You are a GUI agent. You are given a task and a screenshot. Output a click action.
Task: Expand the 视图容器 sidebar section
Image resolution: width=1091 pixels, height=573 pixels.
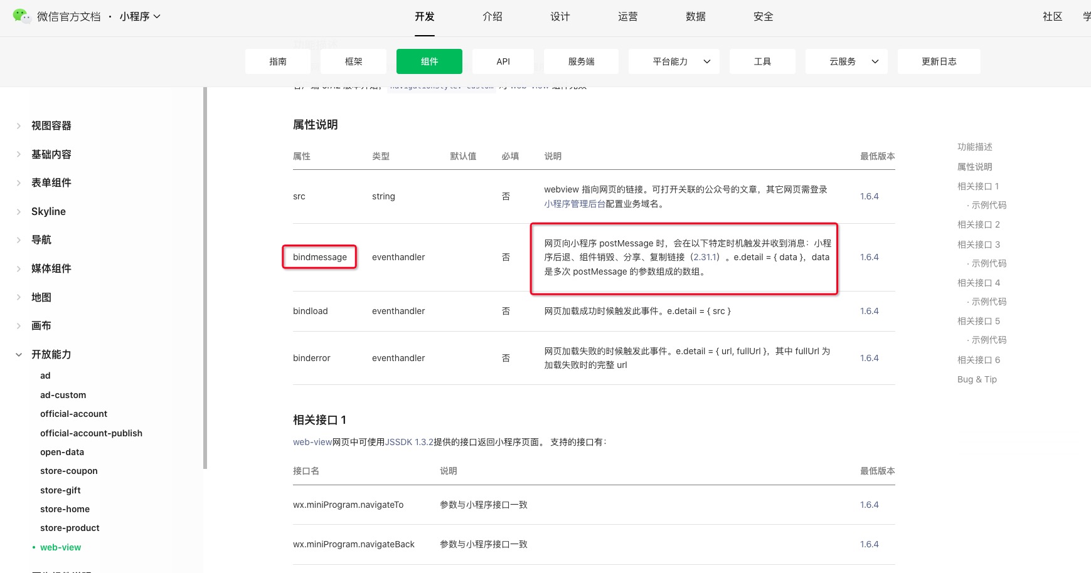pos(19,126)
